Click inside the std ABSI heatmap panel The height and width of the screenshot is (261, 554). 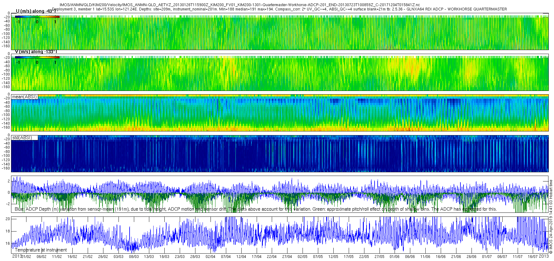coord(280,154)
